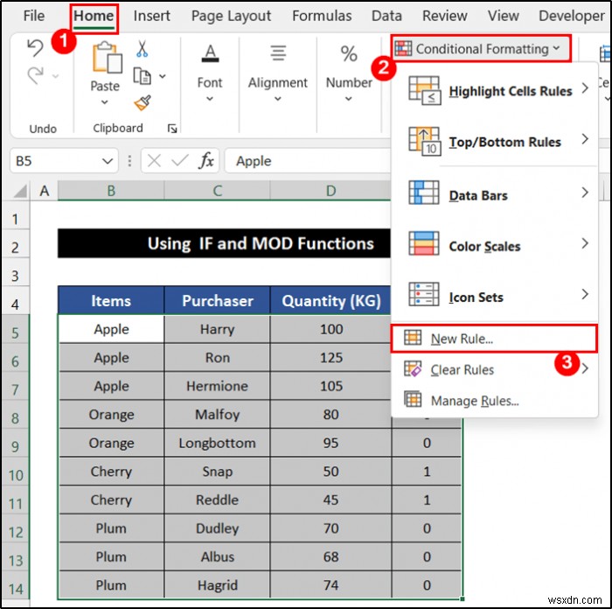Open the Clipboard dialog launcher

pyautogui.click(x=171, y=128)
